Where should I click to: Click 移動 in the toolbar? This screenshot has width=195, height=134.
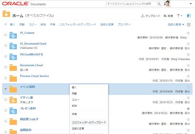pos(22,24)
